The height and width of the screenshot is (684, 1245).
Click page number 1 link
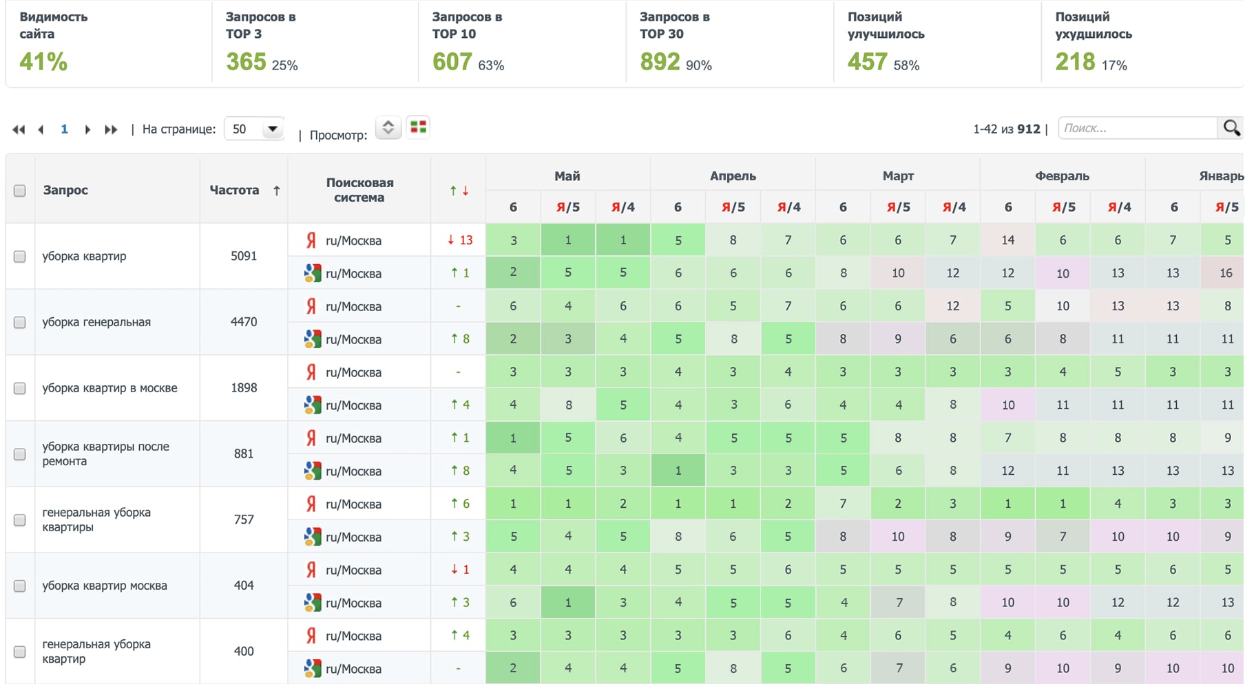coord(64,129)
